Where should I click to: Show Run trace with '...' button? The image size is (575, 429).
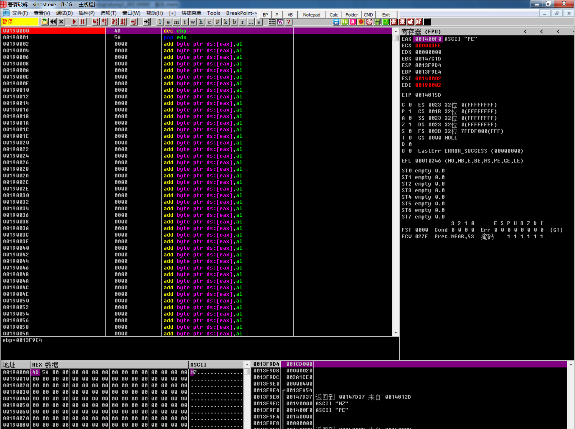point(250,22)
